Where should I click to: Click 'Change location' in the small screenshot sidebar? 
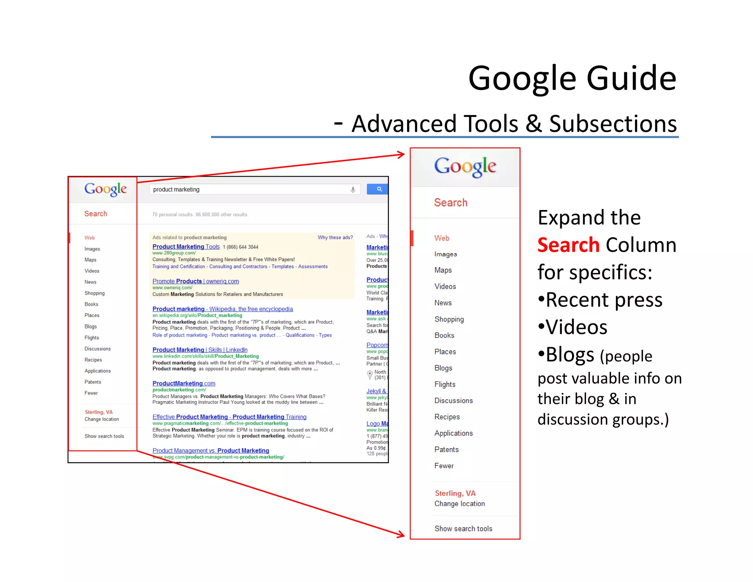click(x=102, y=419)
